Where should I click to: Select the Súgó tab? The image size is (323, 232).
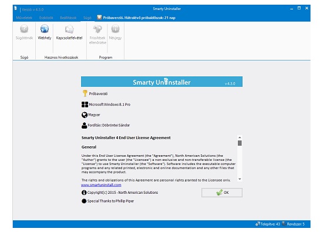click(88, 18)
